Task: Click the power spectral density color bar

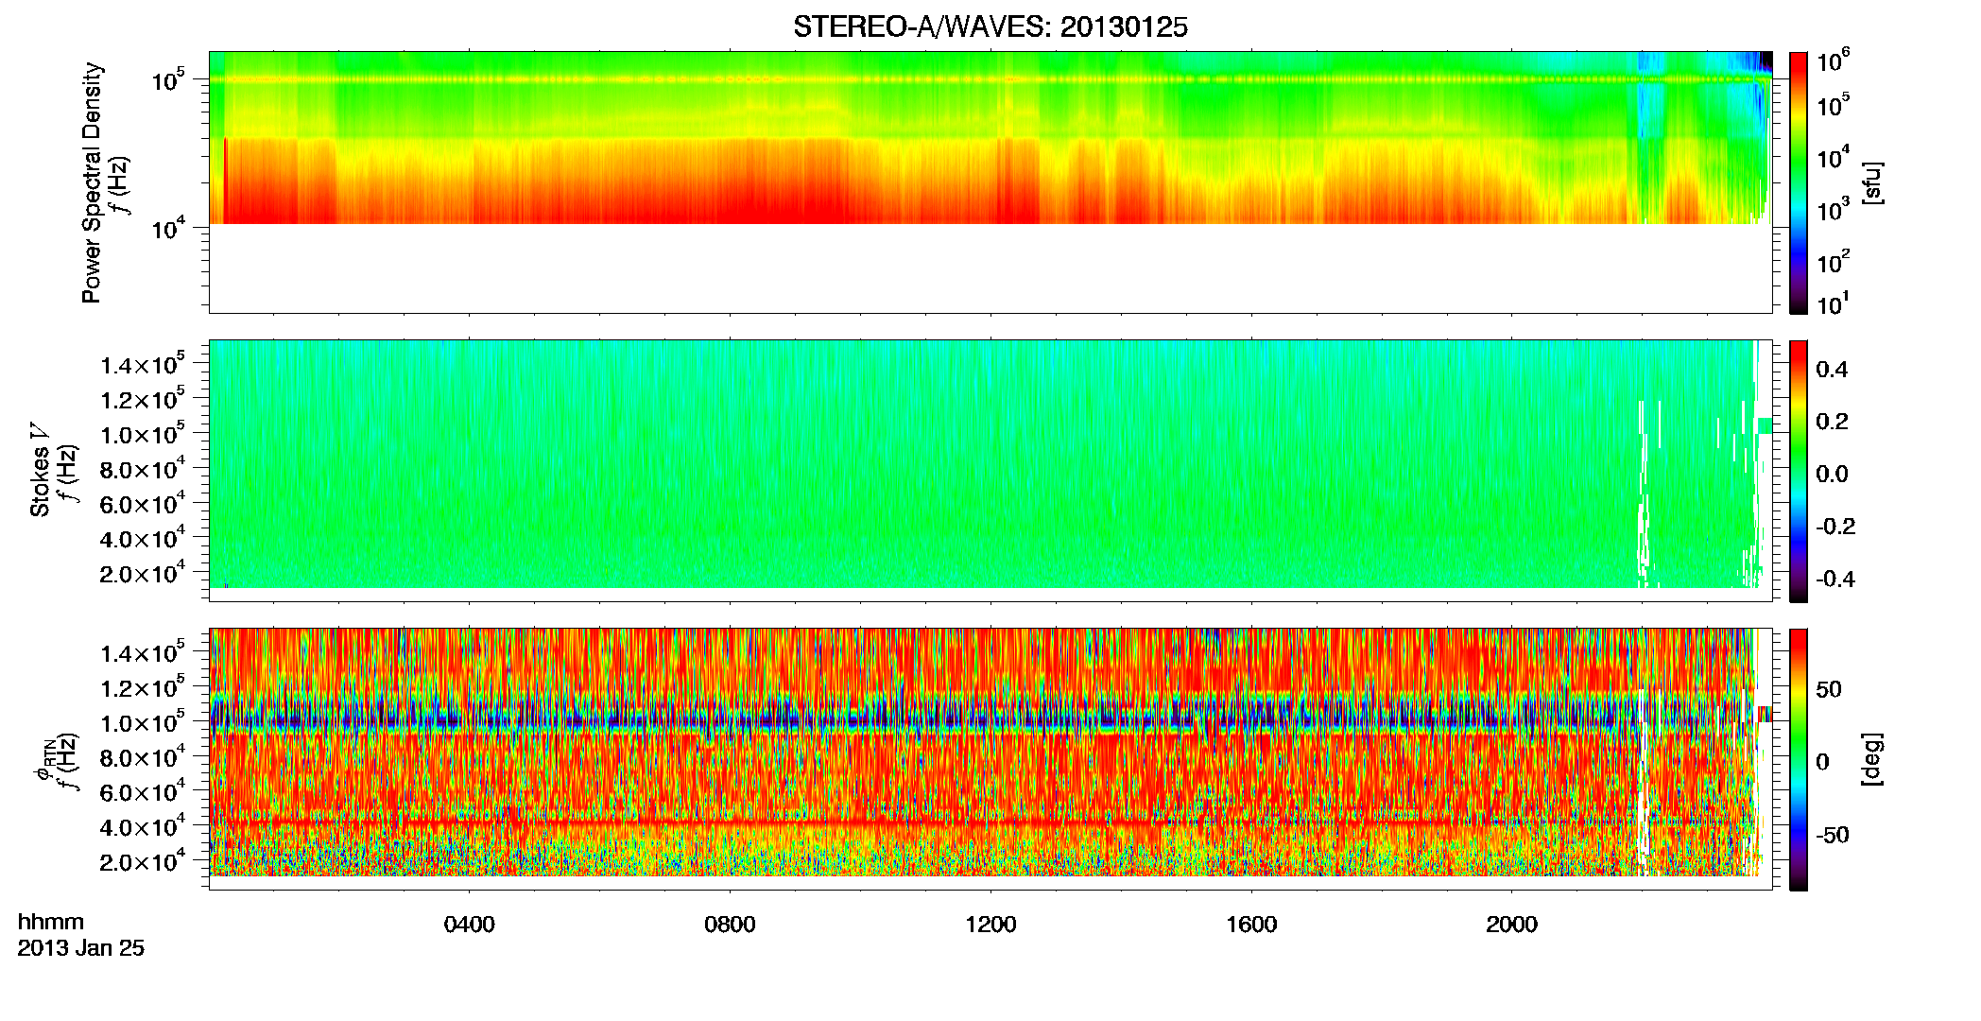Action: (1799, 182)
